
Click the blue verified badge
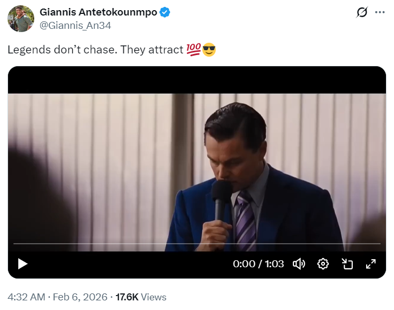tap(166, 13)
